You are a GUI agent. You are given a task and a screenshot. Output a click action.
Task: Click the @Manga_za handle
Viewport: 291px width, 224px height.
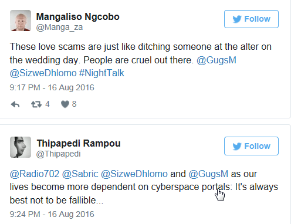[59, 27]
